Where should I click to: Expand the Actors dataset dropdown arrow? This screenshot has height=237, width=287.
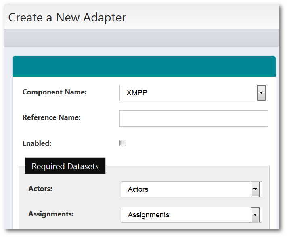[x=255, y=189]
